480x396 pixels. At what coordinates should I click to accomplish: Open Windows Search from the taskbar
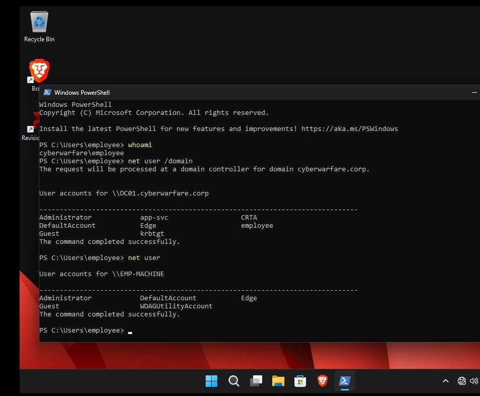coord(233,381)
